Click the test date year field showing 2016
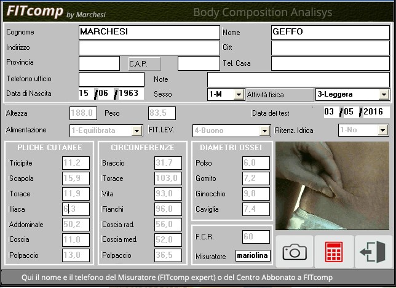The width and height of the screenshot is (396, 288). pos(376,112)
